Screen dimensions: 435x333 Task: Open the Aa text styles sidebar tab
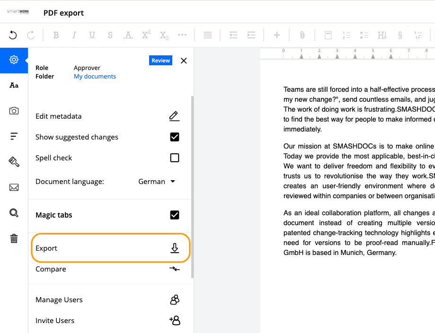point(14,85)
